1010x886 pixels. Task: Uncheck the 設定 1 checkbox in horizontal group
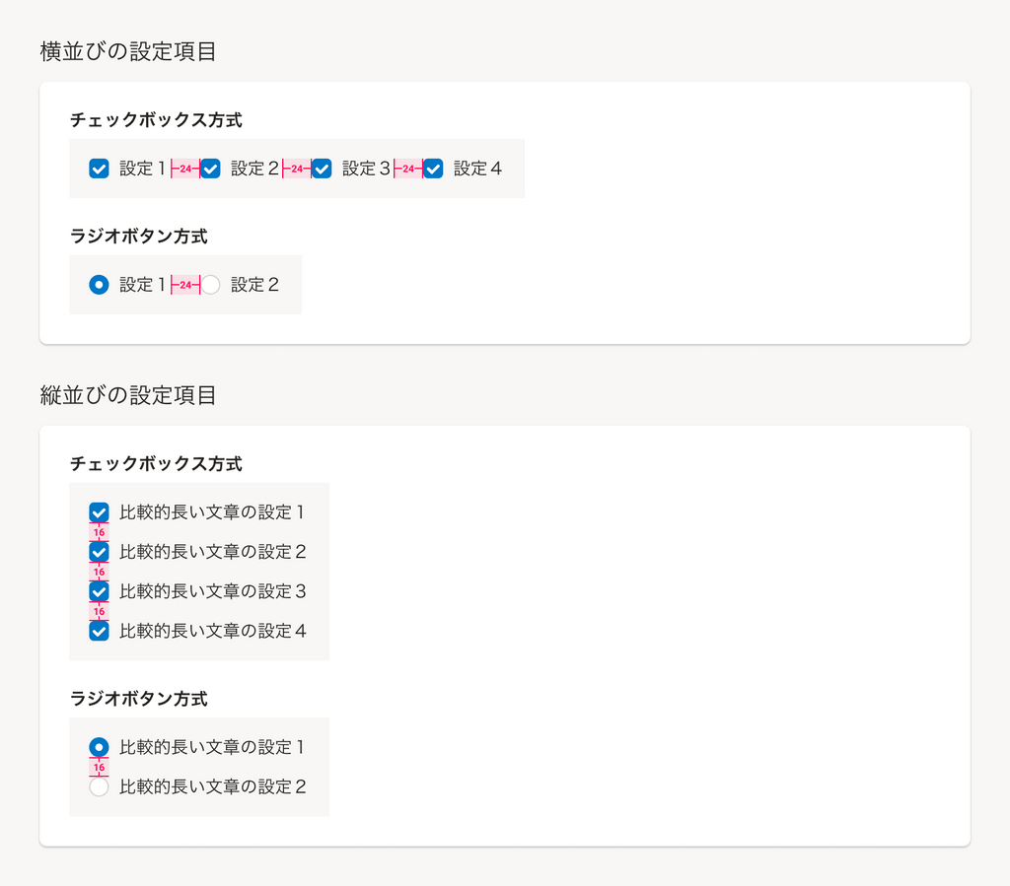pos(99,169)
